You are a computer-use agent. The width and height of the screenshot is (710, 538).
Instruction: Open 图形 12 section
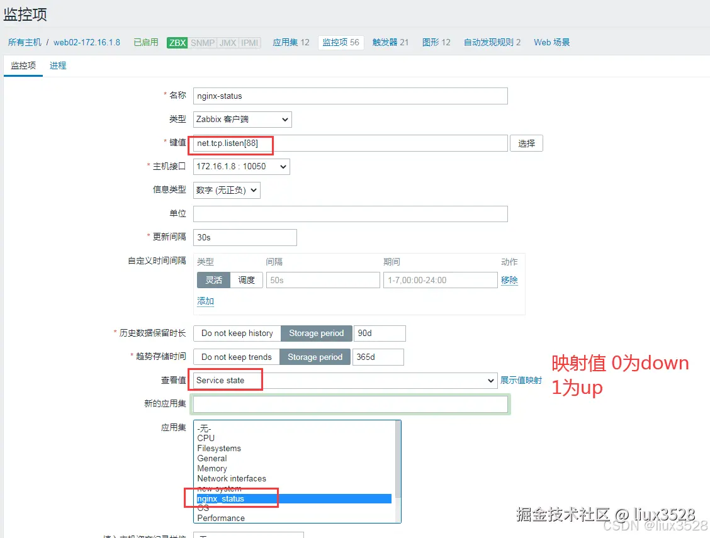point(436,42)
